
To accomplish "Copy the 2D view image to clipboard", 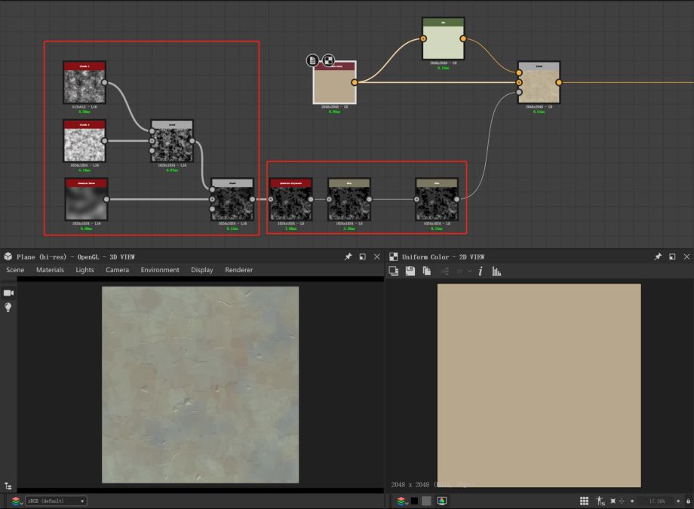I will click(427, 271).
